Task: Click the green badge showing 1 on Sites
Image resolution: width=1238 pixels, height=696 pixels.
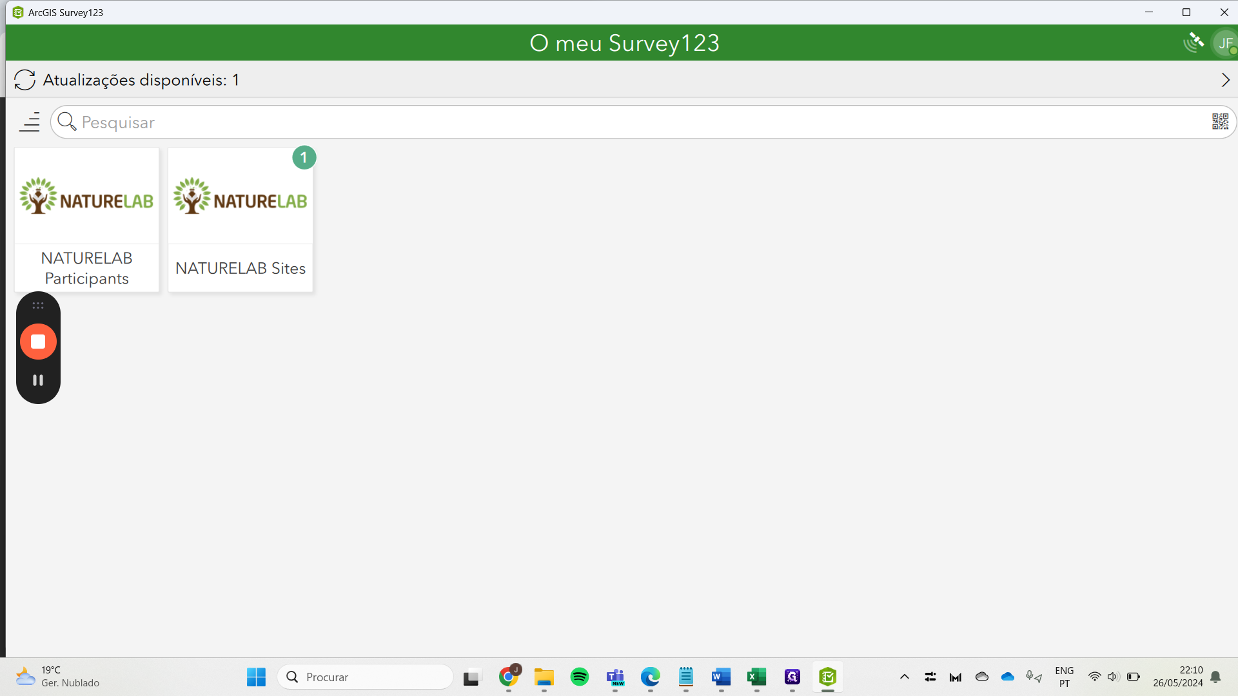Action: point(304,157)
